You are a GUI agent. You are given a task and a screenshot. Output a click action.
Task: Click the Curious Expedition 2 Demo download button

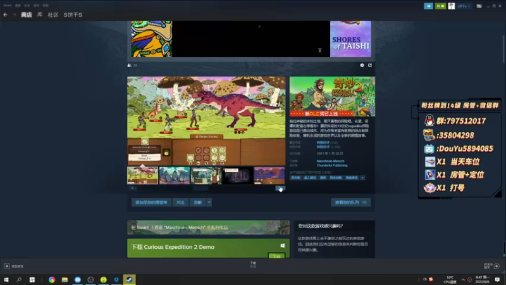(276, 256)
